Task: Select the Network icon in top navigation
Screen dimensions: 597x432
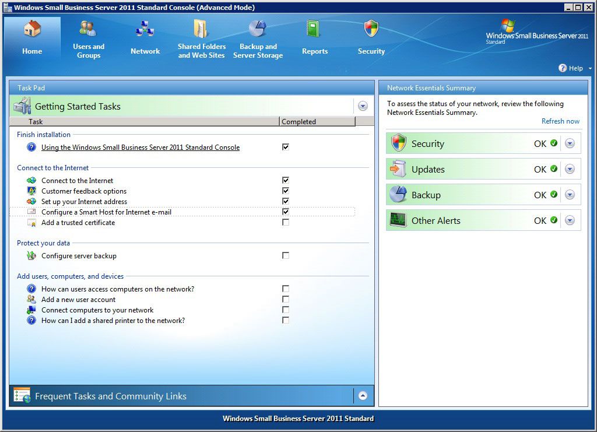Action: coord(145,29)
